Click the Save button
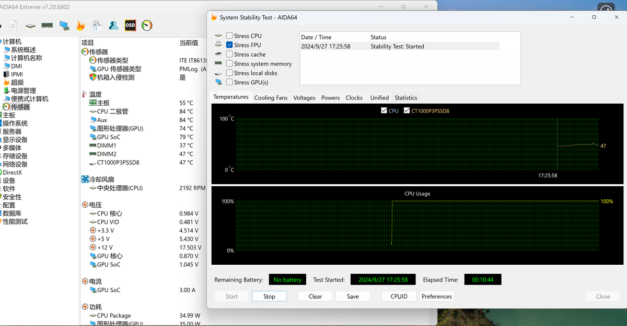 click(x=353, y=296)
